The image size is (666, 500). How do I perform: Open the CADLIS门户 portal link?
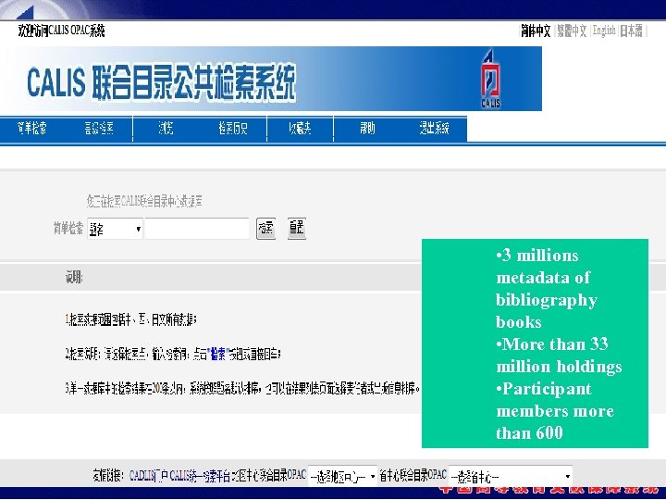pos(149,475)
